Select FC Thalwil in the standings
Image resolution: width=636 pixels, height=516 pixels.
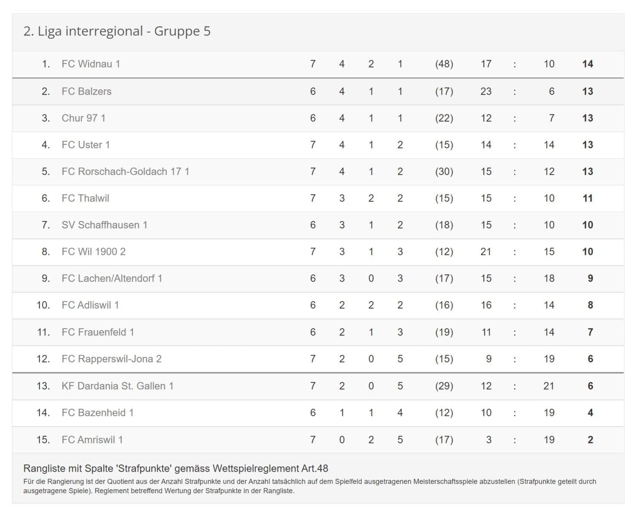click(85, 198)
